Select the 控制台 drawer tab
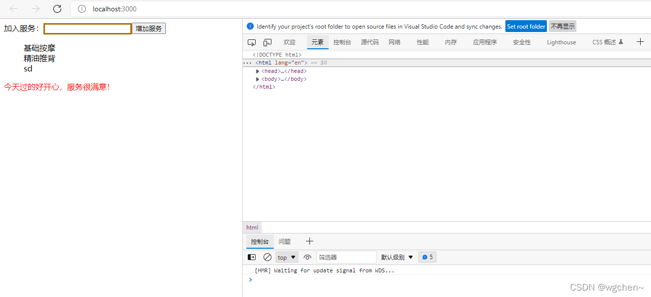 click(x=260, y=242)
